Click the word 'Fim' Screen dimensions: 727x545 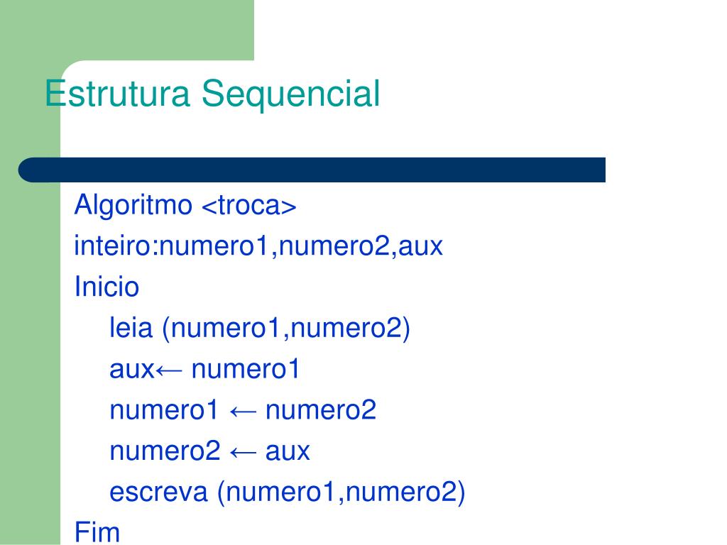[97, 532]
